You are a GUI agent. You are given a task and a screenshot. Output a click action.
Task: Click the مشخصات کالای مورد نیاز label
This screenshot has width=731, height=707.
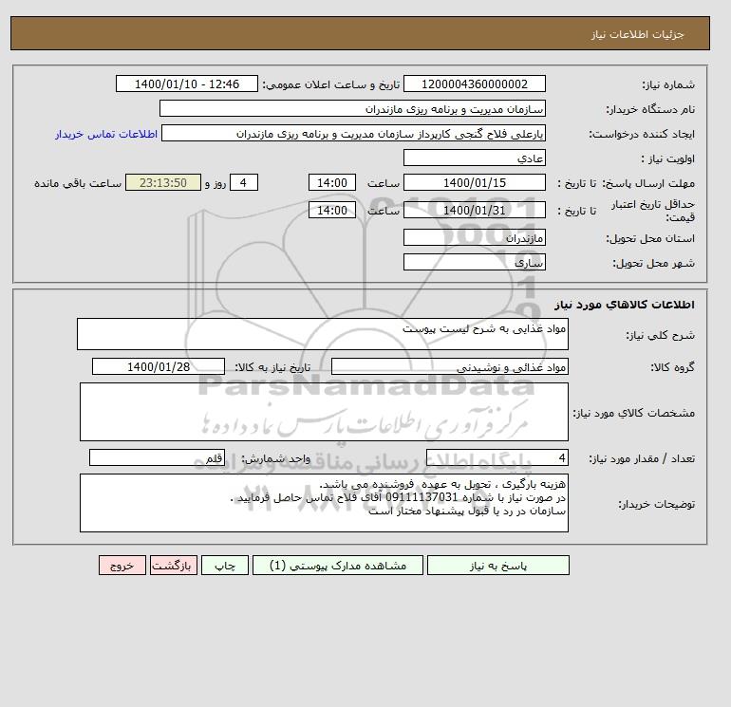(634, 413)
